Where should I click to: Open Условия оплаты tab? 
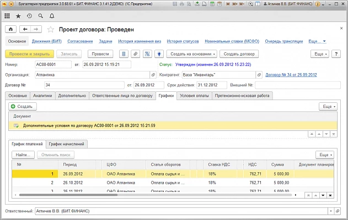pos(194,96)
